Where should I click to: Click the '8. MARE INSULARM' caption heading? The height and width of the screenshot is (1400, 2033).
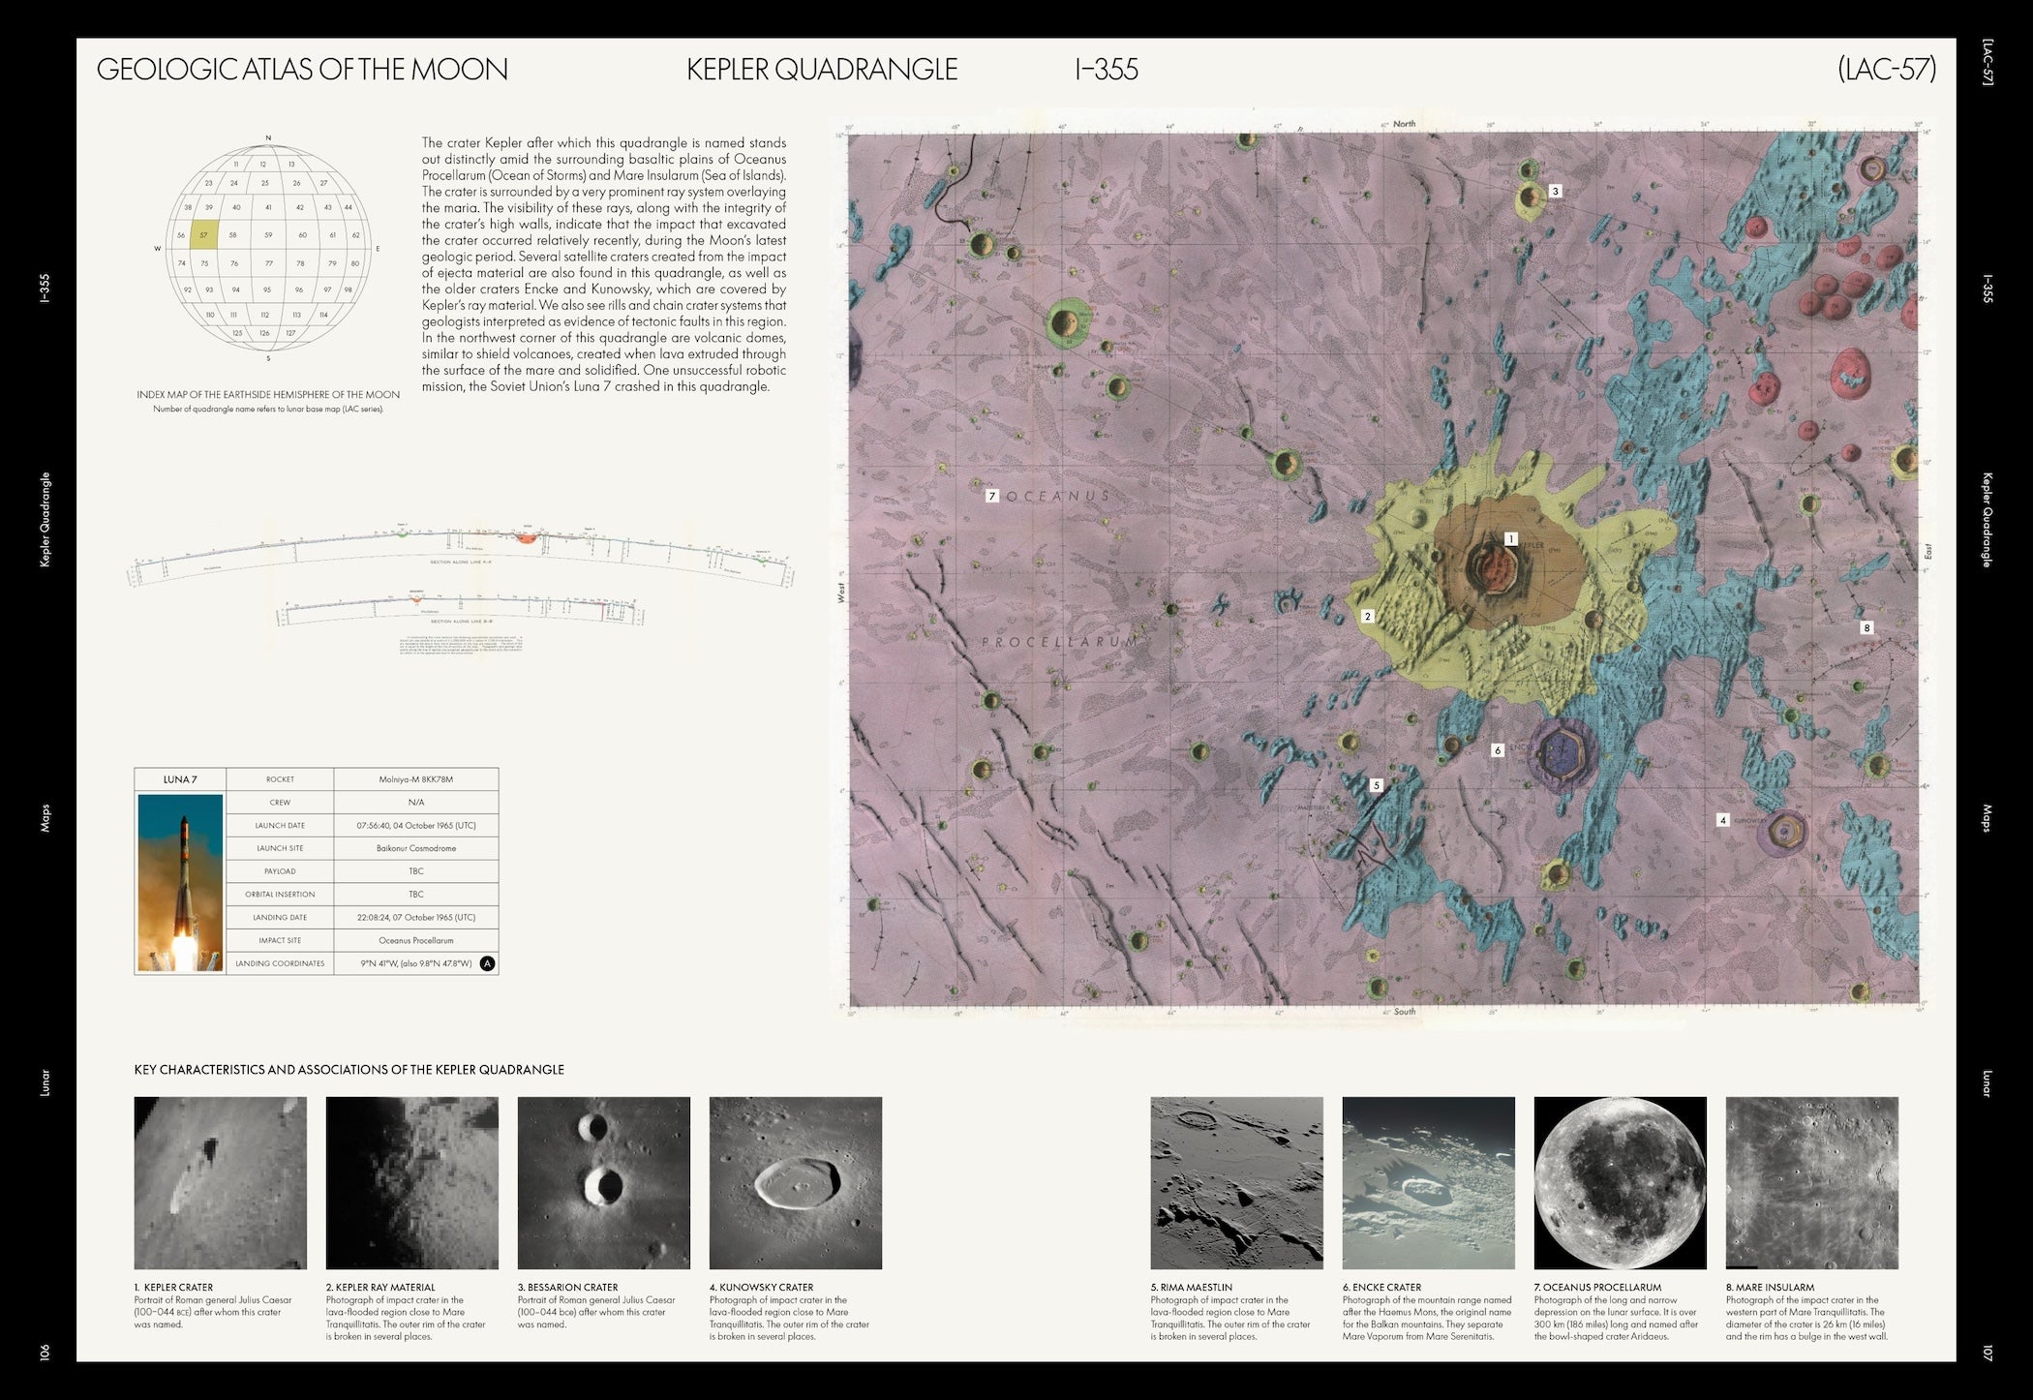(1770, 1288)
